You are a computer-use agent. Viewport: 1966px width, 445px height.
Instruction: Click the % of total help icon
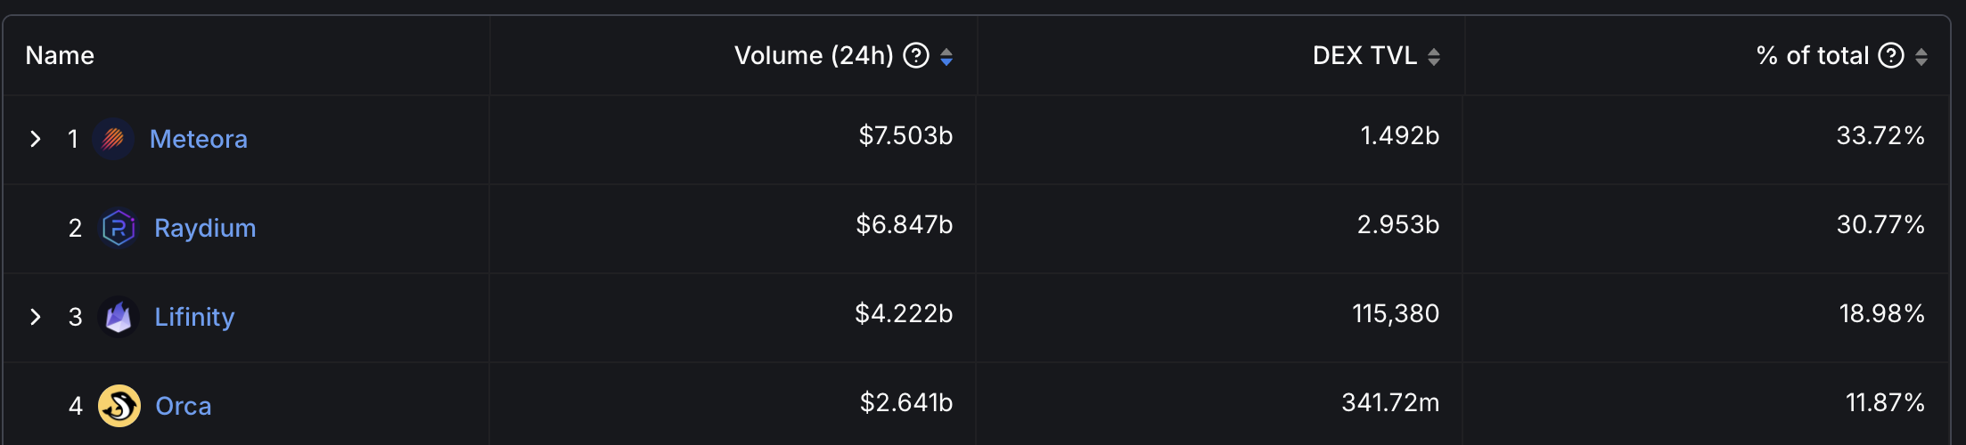pos(1891,56)
